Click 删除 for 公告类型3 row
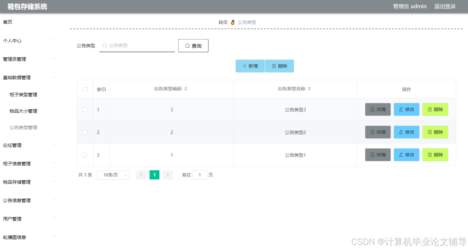This screenshot has width=468, height=249. pyautogui.click(x=435, y=109)
